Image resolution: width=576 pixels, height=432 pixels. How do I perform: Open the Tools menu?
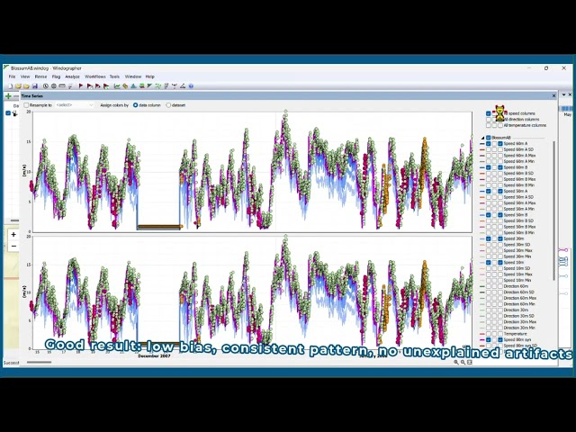click(x=114, y=76)
